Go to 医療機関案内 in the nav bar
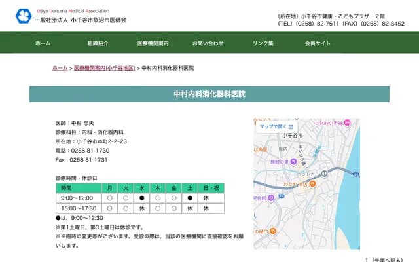 point(153,43)
